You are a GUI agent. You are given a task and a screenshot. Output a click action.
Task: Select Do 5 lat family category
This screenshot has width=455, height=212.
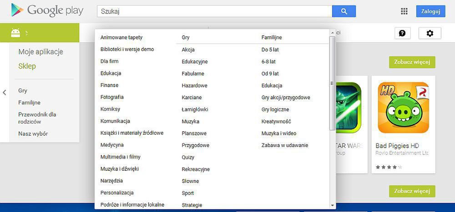coord(270,50)
